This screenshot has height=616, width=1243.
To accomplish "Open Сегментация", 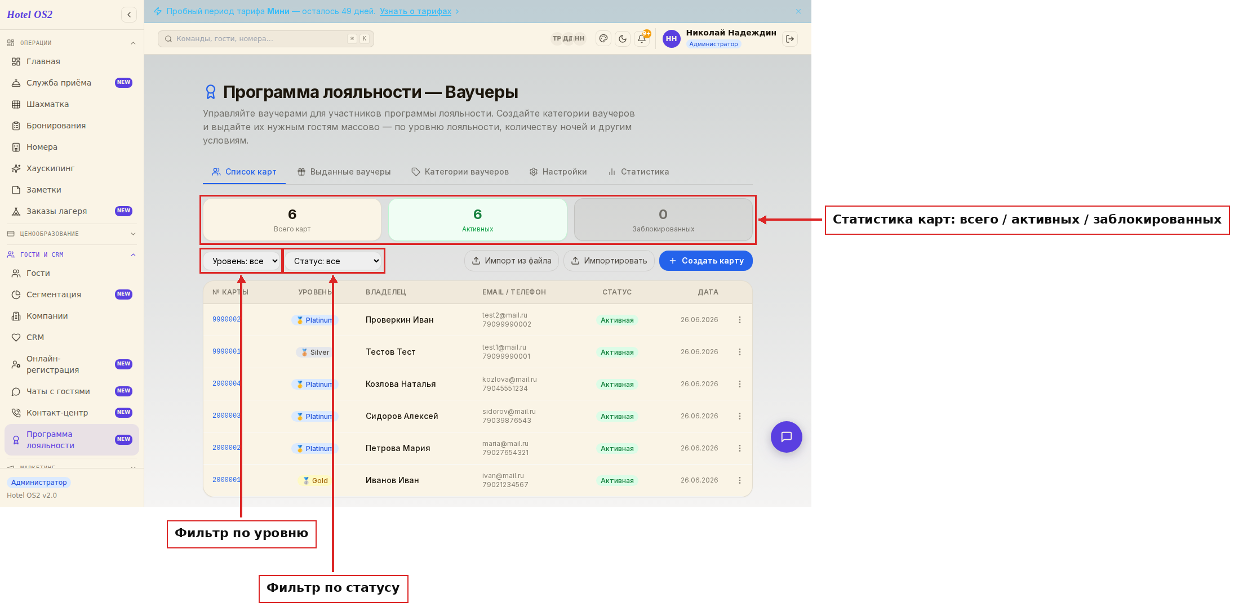I will click(x=72, y=294).
